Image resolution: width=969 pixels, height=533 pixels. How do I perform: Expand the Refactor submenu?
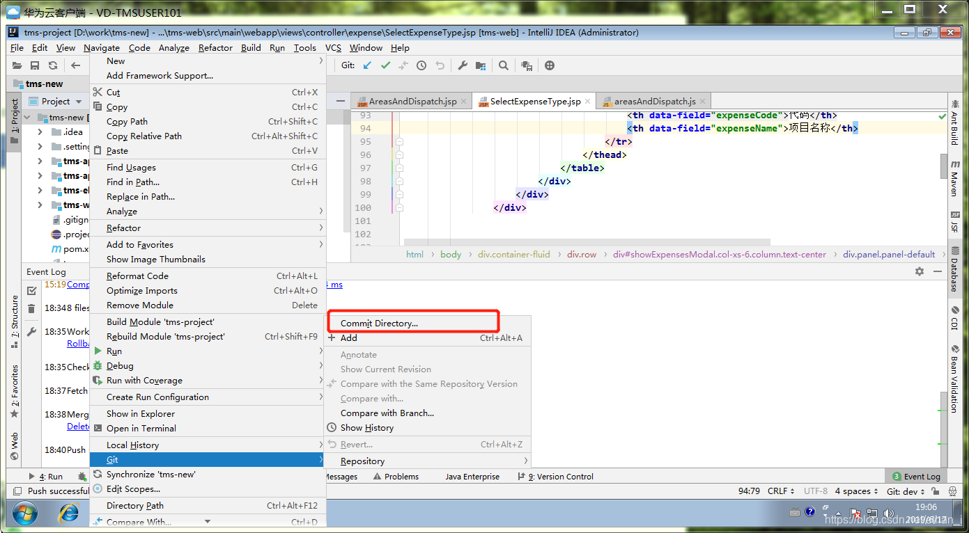(x=208, y=228)
